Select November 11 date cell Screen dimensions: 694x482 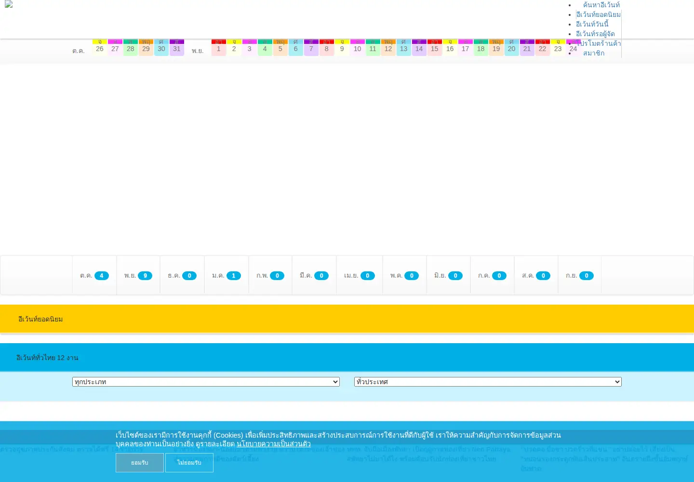click(x=373, y=48)
